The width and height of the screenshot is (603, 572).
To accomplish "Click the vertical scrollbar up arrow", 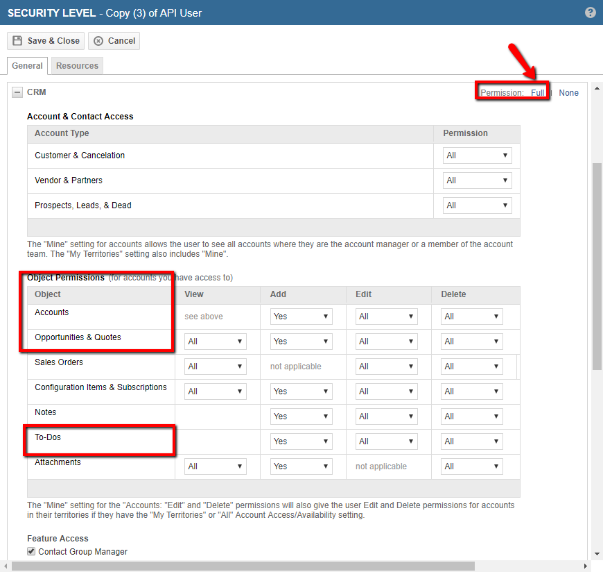I will (597, 88).
